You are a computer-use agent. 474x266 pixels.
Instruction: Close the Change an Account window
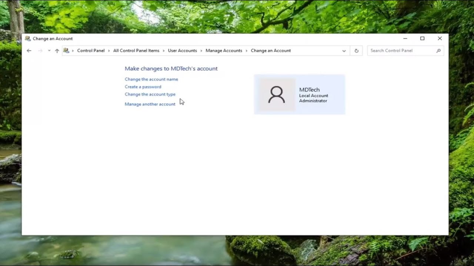(440, 38)
